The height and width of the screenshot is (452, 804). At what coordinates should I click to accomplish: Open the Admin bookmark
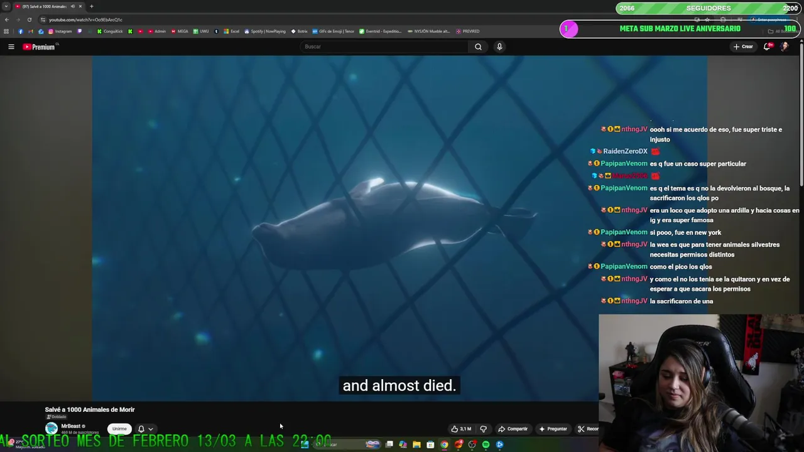(x=157, y=31)
